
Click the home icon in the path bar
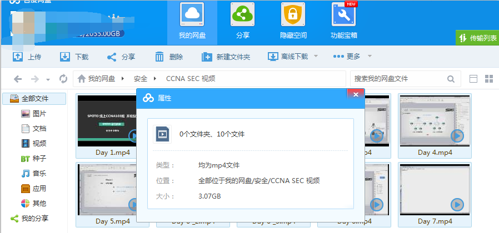pyautogui.click(x=82, y=78)
